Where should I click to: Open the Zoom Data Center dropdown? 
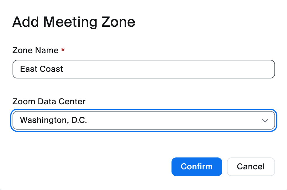pyautogui.click(x=143, y=120)
